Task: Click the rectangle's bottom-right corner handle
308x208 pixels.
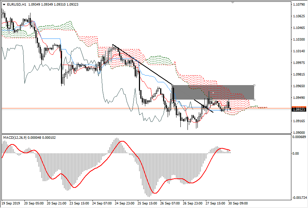Action: [x=254, y=99]
